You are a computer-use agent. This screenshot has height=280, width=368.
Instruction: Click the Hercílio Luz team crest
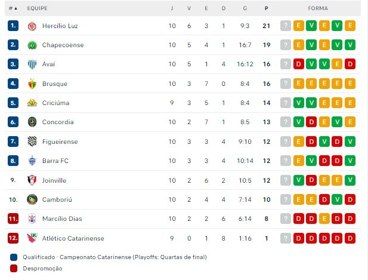(32, 26)
